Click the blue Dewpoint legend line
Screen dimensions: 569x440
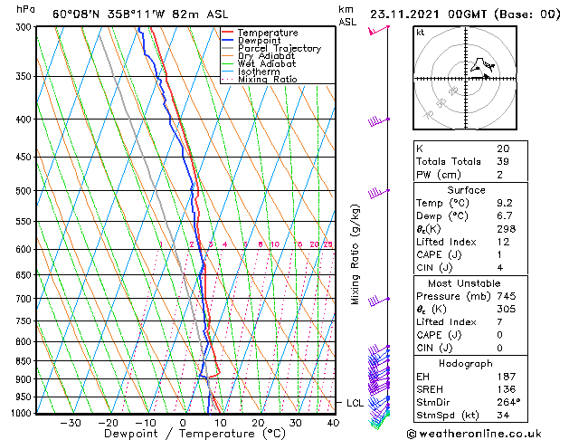coord(227,41)
